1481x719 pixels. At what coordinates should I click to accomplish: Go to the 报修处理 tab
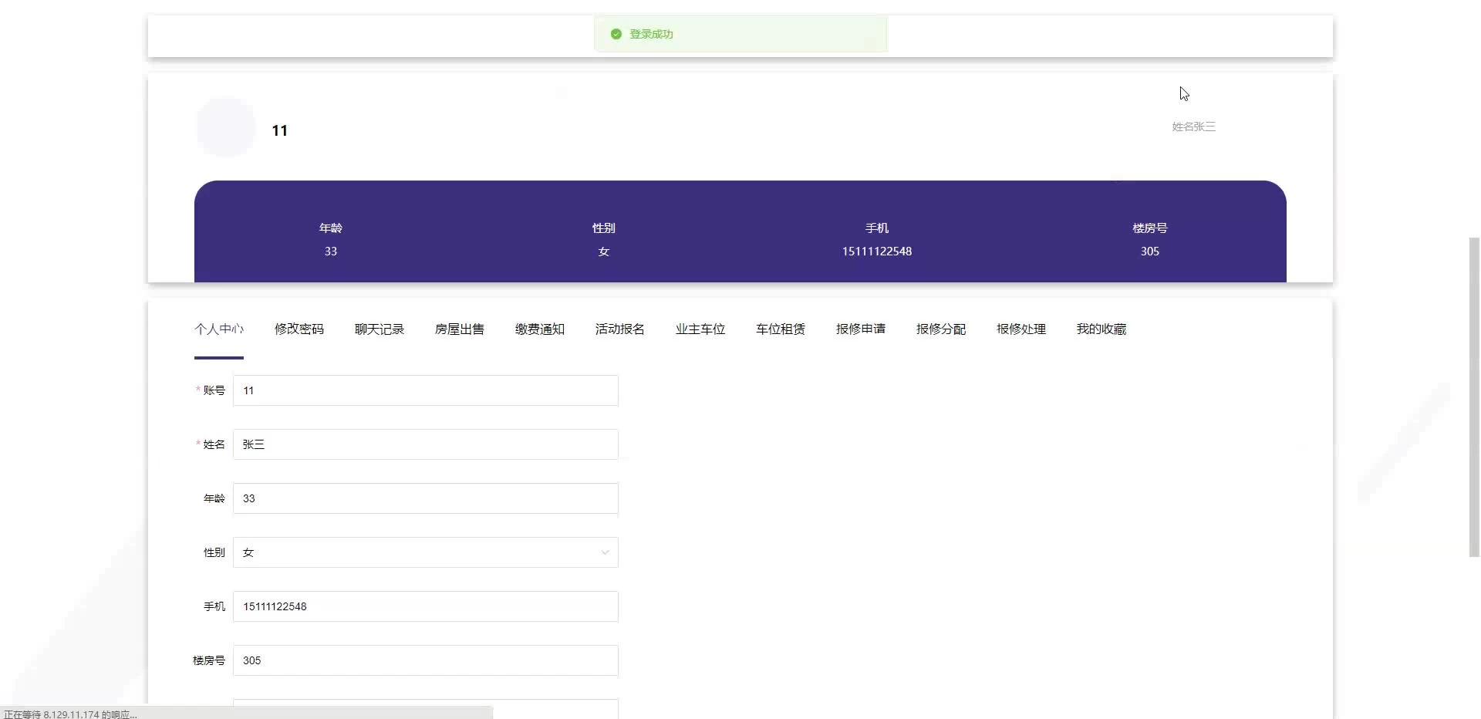1021,329
